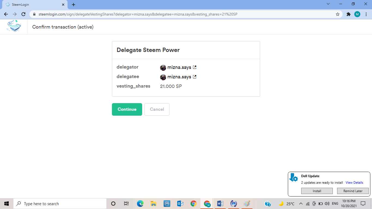Screen dimensions: 372x209
Task: Click the 21.000 SP vesting shares value
Action: 171,86
